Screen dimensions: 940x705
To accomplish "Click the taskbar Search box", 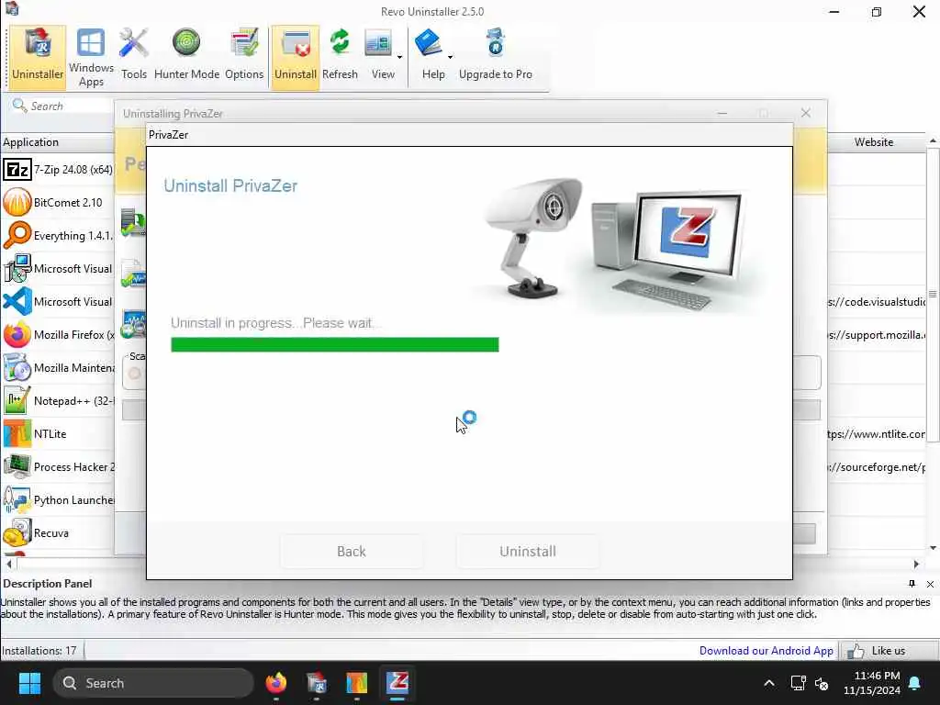I will (x=153, y=683).
